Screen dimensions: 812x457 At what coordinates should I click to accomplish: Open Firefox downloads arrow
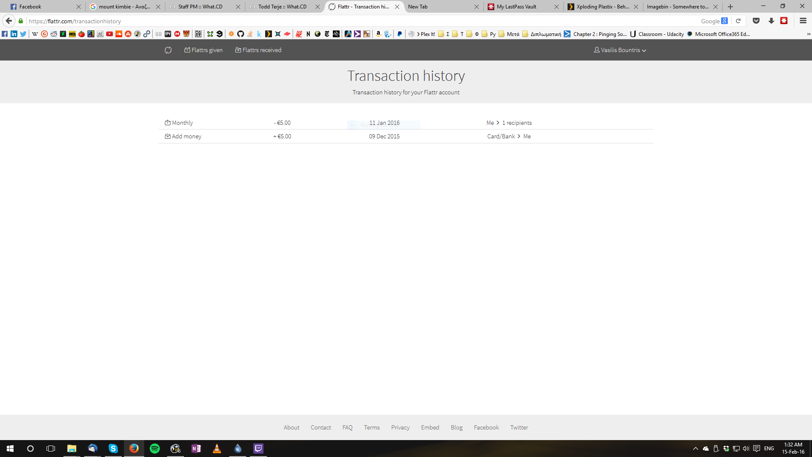(x=771, y=21)
